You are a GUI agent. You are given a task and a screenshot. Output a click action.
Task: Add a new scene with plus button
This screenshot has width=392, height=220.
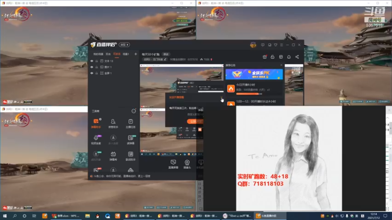(136, 54)
